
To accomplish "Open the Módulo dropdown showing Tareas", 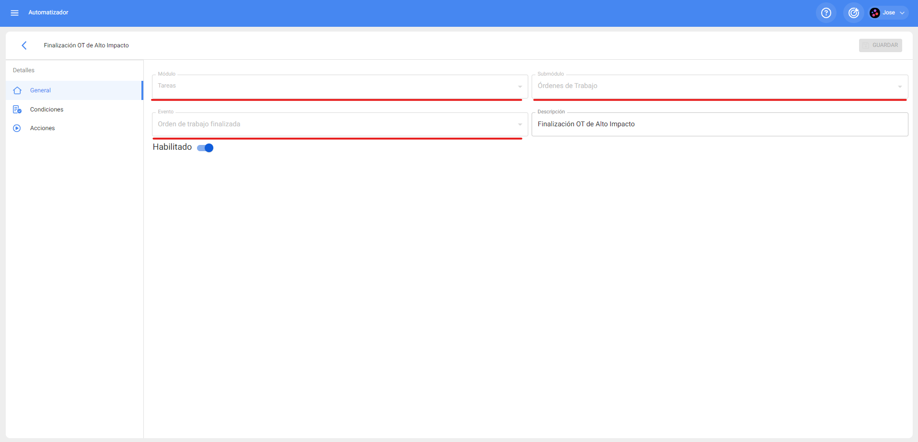I will 339,86.
